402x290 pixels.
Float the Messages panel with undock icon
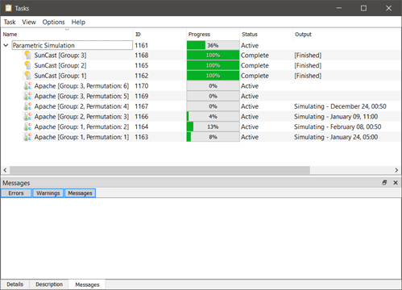click(384, 183)
